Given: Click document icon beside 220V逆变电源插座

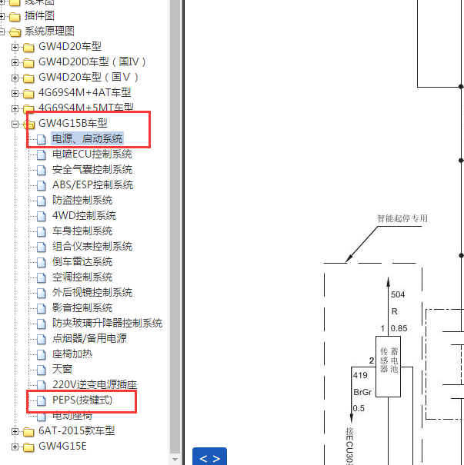Looking at the screenshot, I should point(42,386).
